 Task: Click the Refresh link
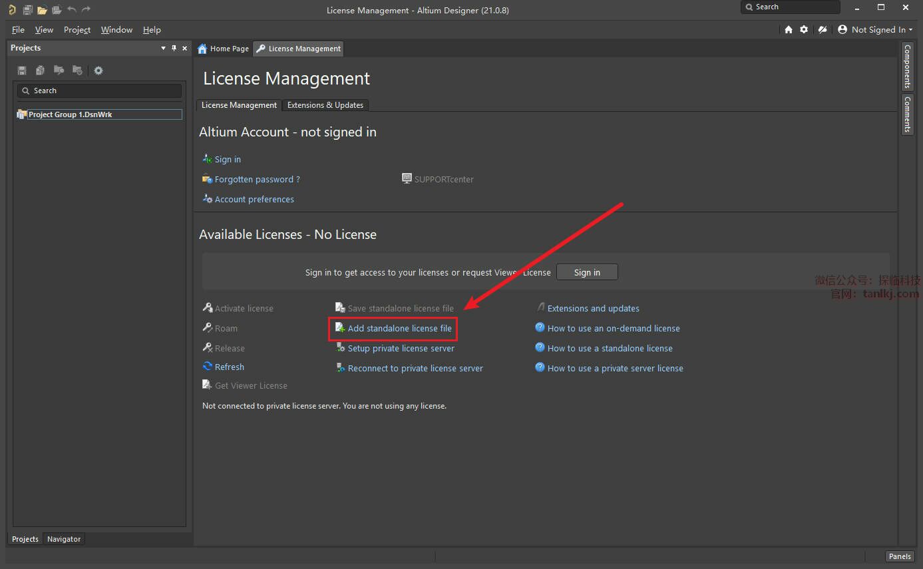230,367
